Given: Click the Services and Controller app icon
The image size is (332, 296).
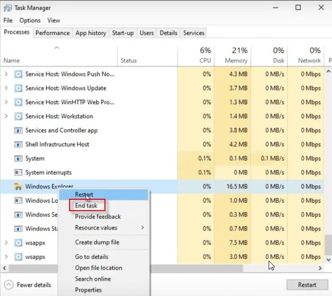Looking at the screenshot, I should (x=18, y=130).
